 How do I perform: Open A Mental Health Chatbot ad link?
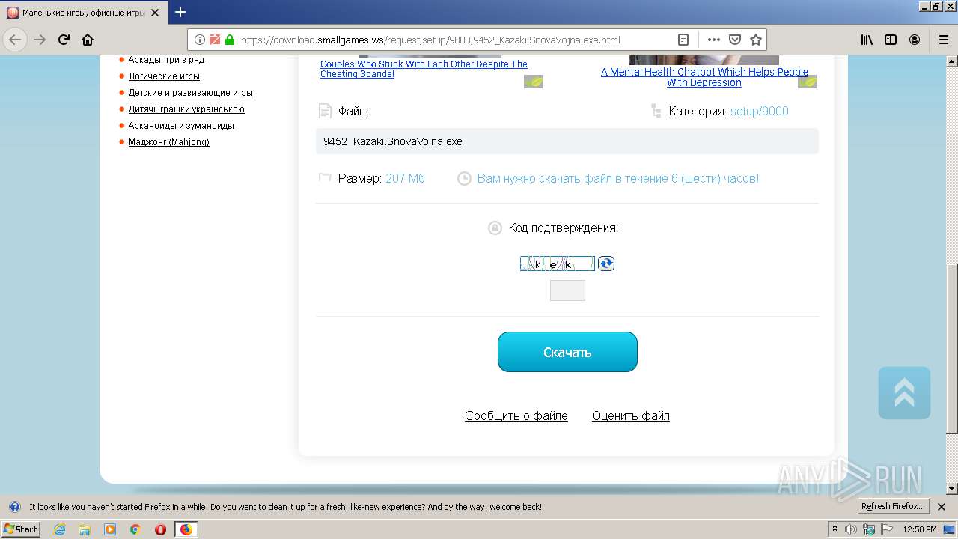pyautogui.click(x=704, y=77)
